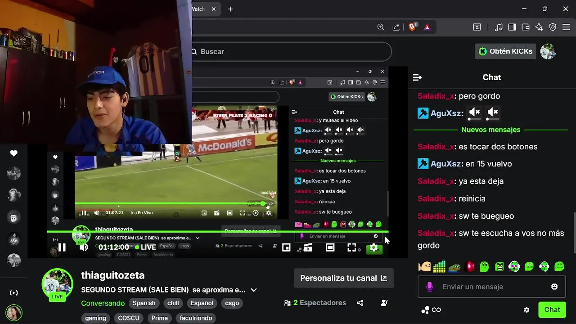Toggle mini player mode on main player
This screenshot has height=324, width=576.
tap(286, 247)
